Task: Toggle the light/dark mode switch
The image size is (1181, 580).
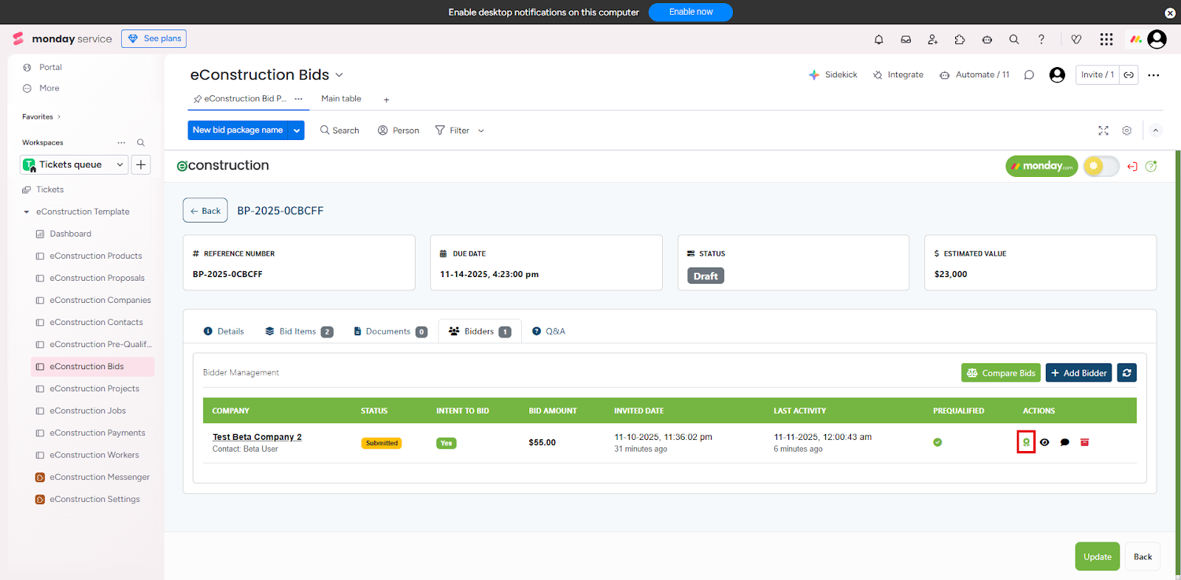Action: [1101, 167]
